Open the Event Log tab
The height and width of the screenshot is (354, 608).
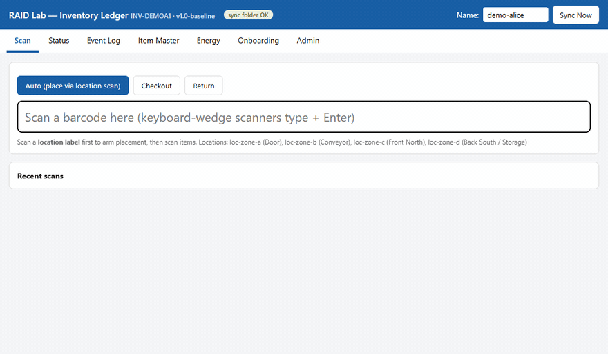pos(104,41)
